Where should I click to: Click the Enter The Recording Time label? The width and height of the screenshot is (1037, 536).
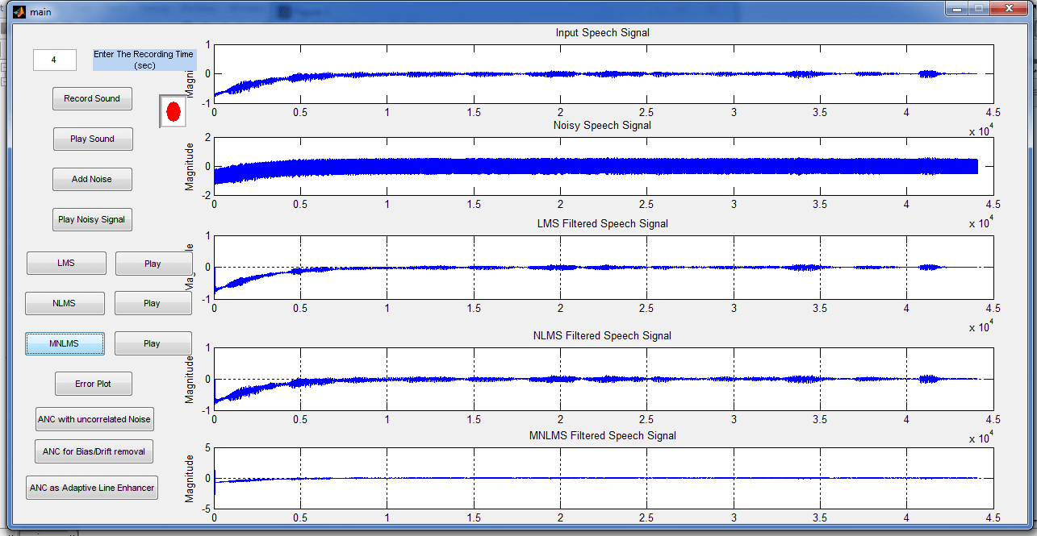click(x=144, y=59)
